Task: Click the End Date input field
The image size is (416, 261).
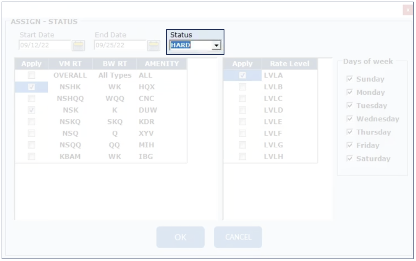Action: pyautogui.click(x=120, y=45)
